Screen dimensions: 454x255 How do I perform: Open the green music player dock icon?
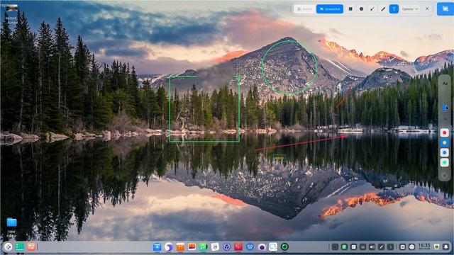pos(204,247)
